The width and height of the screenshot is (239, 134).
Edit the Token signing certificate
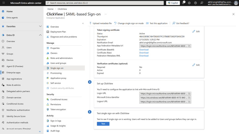click(x=196, y=31)
